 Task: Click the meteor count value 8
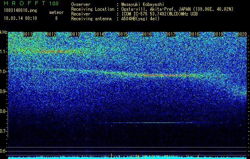[x=56, y=18]
